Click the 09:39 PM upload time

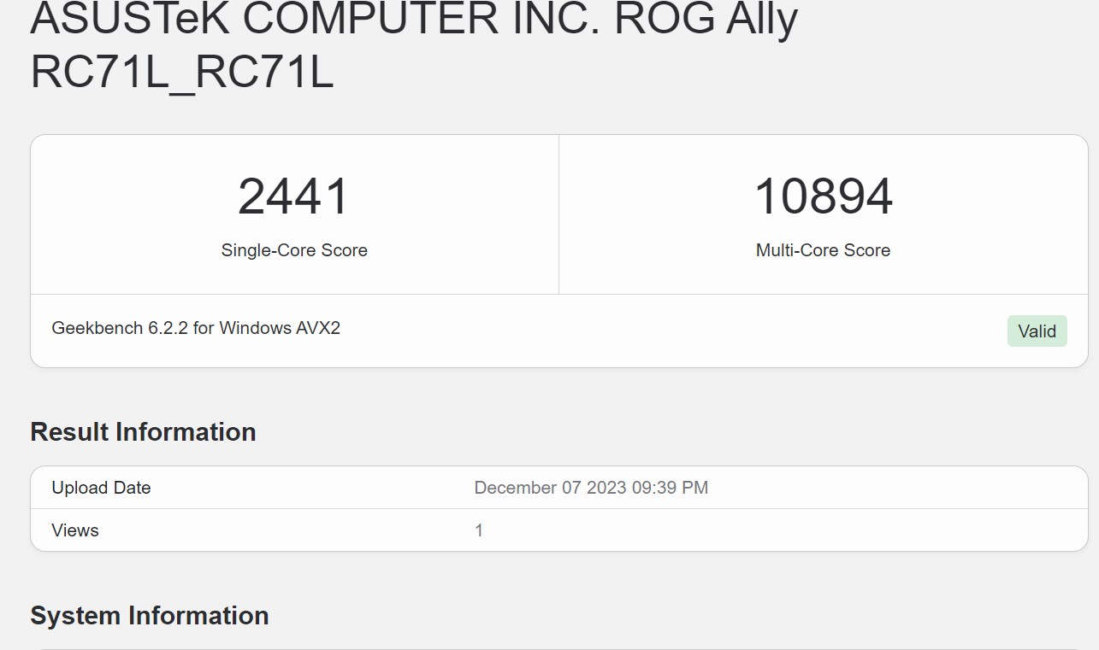670,488
